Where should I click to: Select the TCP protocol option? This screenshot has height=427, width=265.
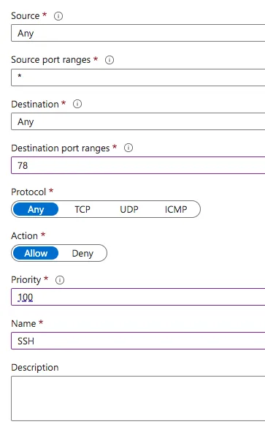tap(82, 209)
